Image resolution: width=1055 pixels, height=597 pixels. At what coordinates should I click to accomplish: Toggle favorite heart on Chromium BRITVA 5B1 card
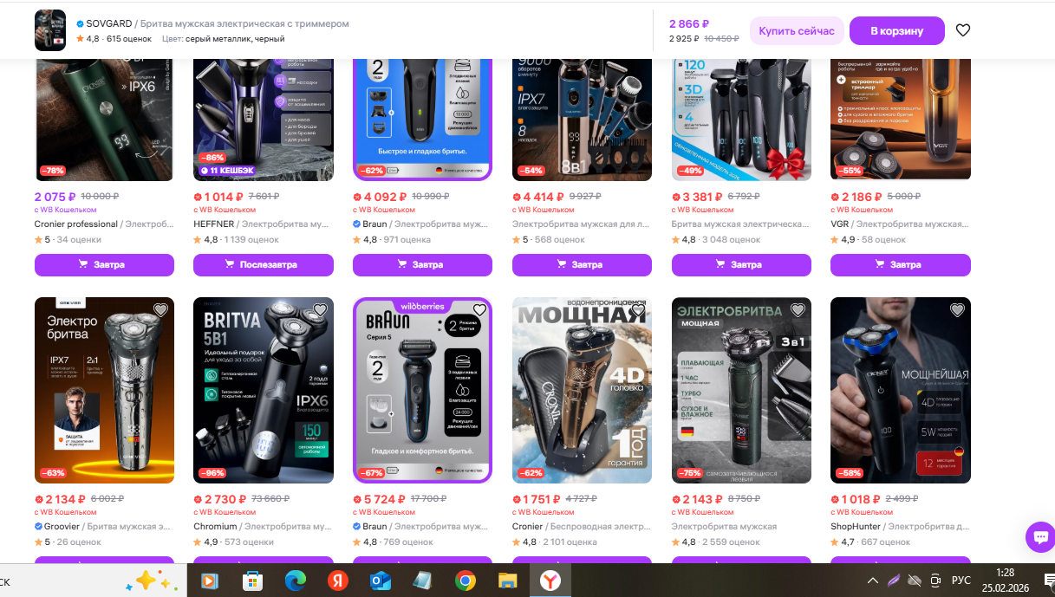tap(319, 310)
